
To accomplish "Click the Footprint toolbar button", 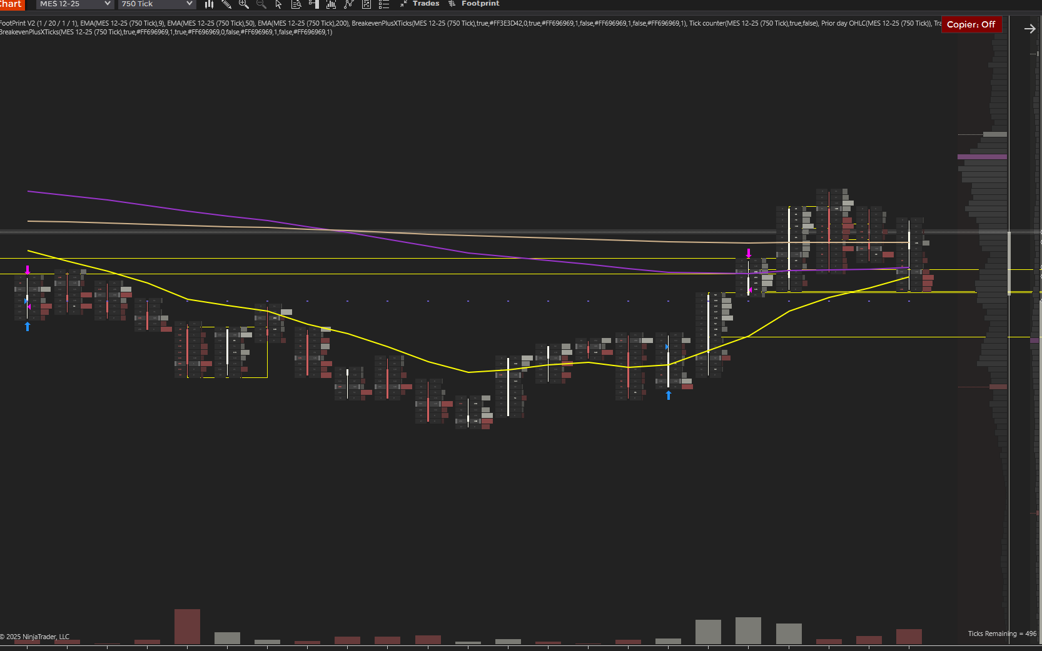I will click(480, 4).
